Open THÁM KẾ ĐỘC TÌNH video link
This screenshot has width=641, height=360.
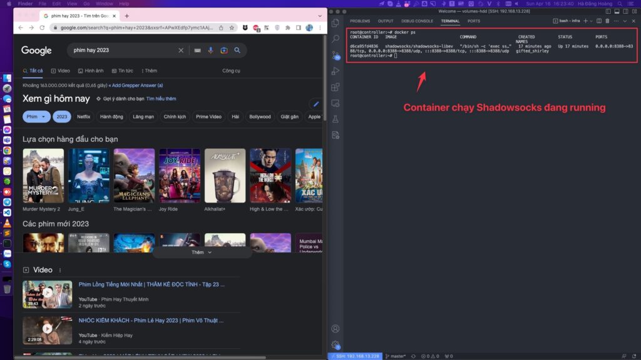151,284
